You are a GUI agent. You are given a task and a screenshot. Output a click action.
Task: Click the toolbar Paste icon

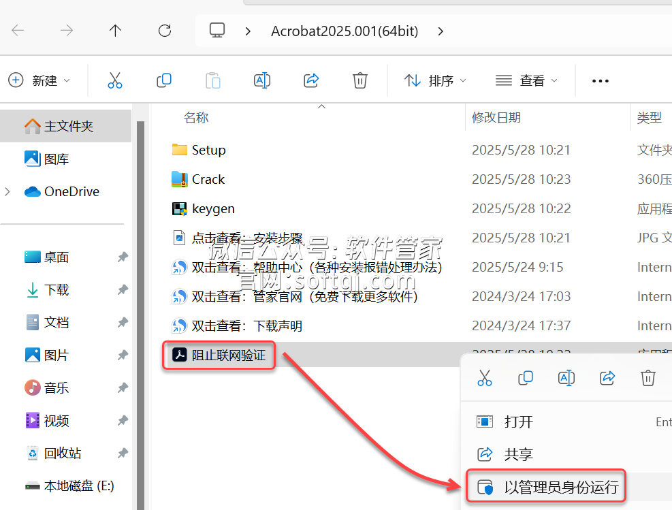tap(213, 80)
